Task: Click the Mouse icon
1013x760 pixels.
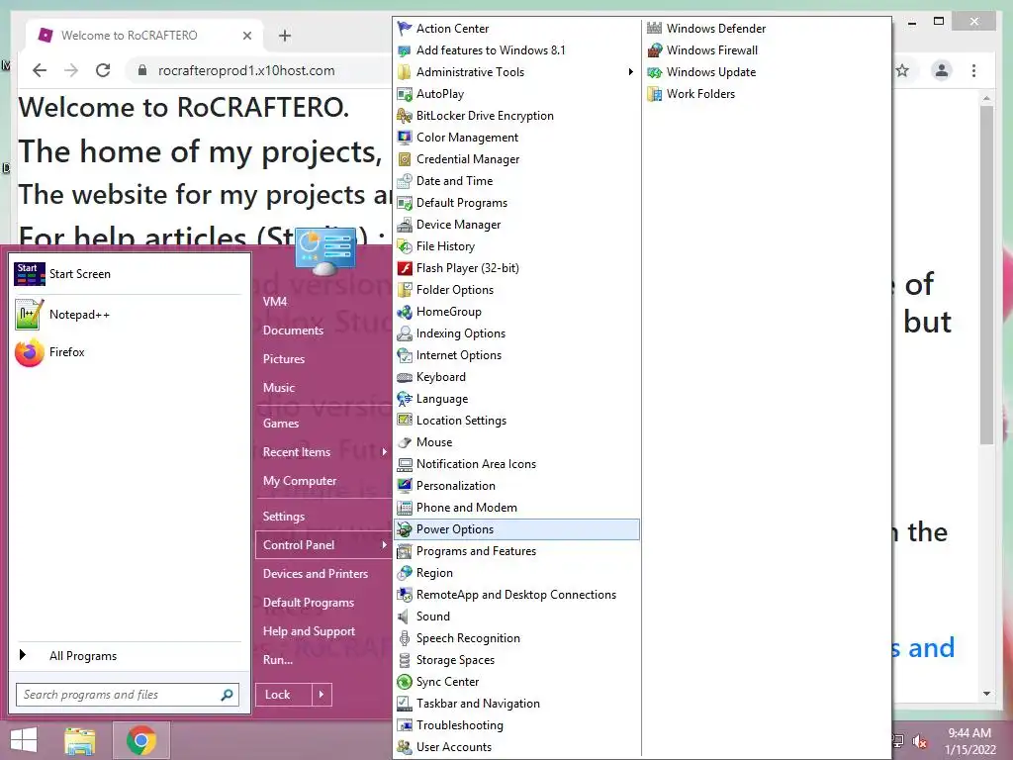Action: (405, 442)
